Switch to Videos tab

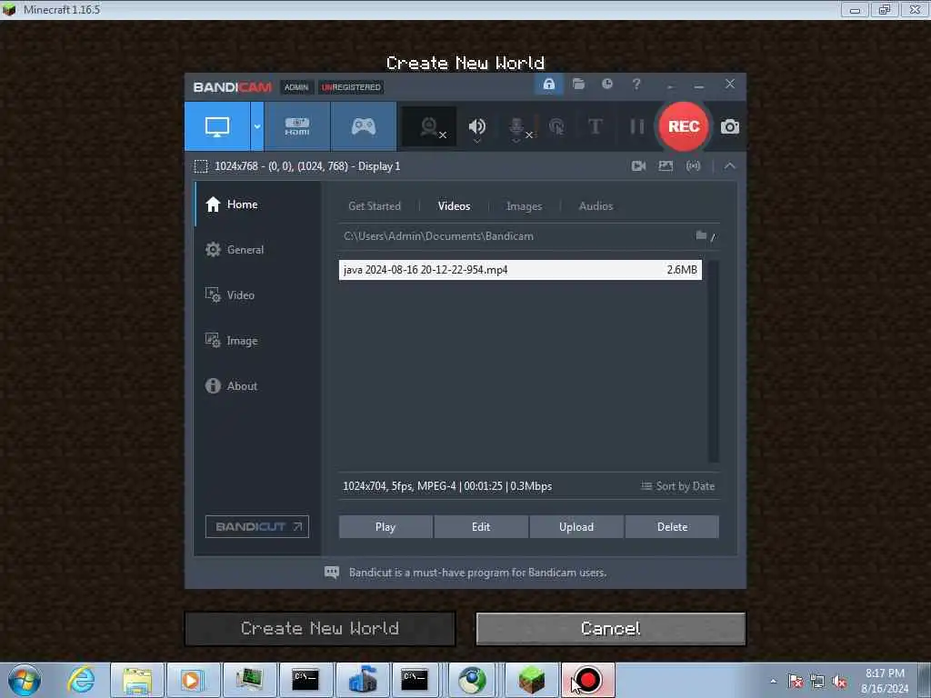(x=454, y=206)
